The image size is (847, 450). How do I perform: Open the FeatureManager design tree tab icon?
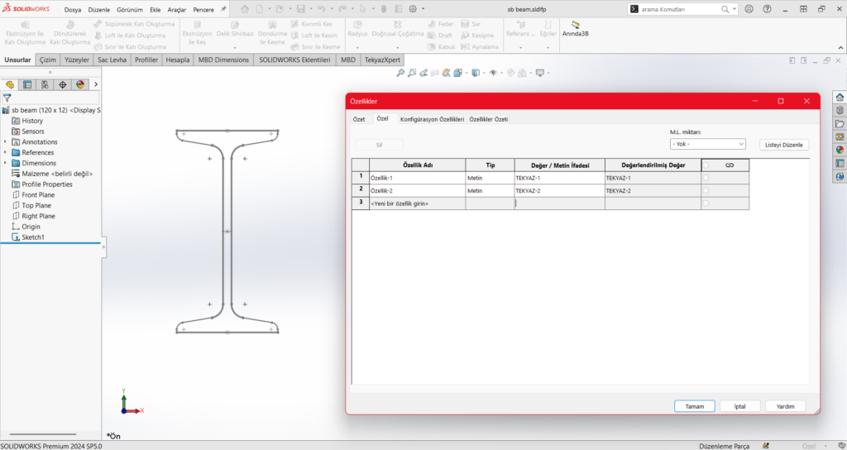(10, 84)
